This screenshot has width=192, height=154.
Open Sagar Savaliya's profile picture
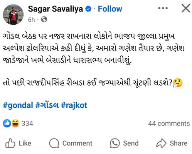click(13, 14)
